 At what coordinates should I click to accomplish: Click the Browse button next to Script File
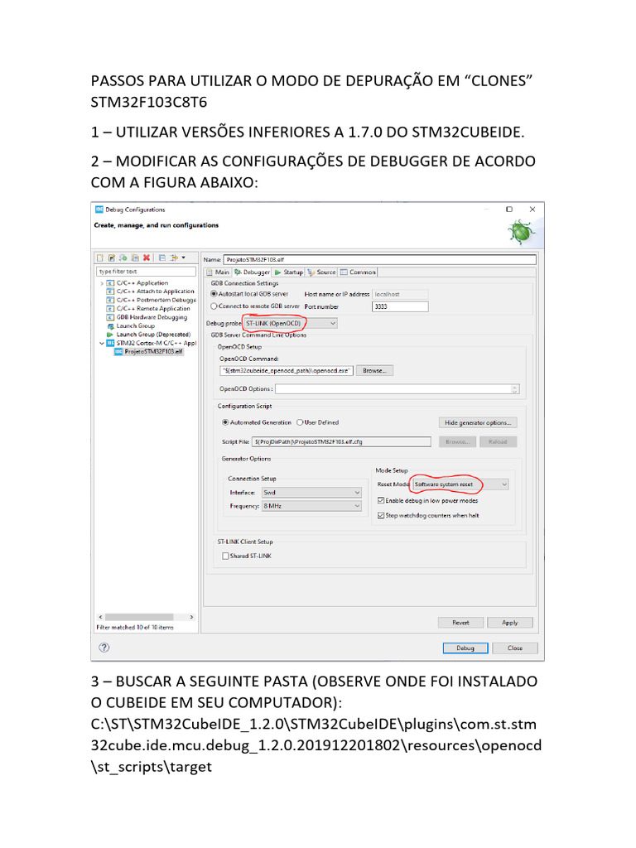point(457,442)
